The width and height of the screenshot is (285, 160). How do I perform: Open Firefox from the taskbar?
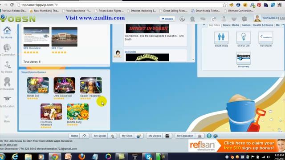coord(81,156)
